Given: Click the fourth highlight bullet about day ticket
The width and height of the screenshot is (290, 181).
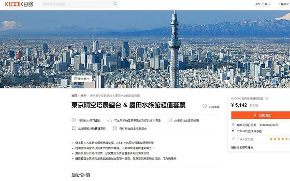Looking at the screenshot, I should pos(126,158).
